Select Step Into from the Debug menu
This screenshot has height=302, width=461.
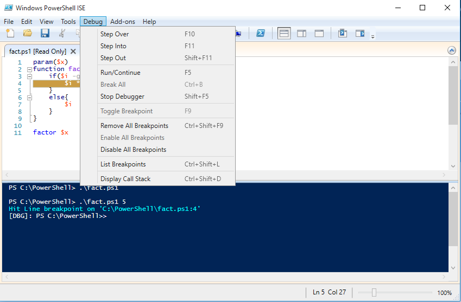(x=113, y=46)
